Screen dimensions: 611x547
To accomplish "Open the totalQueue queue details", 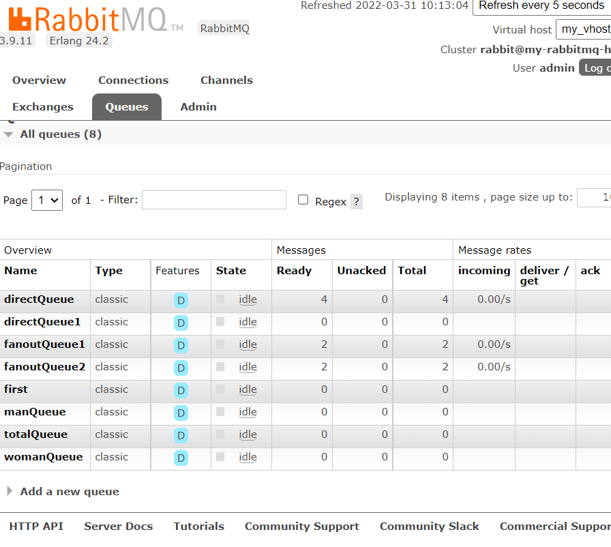I will pyautogui.click(x=36, y=434).
